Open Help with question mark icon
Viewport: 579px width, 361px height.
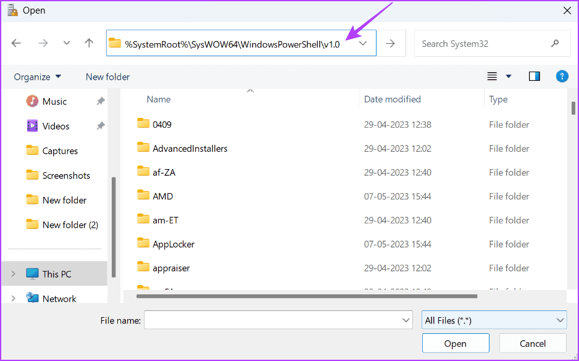click(562, 77)
